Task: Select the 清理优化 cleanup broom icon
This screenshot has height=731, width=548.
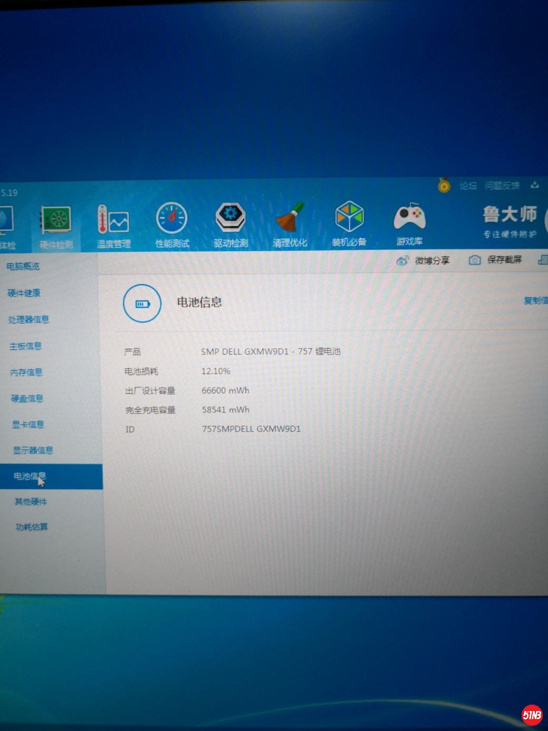Action: pyautogui.click(x=290, y=223)
